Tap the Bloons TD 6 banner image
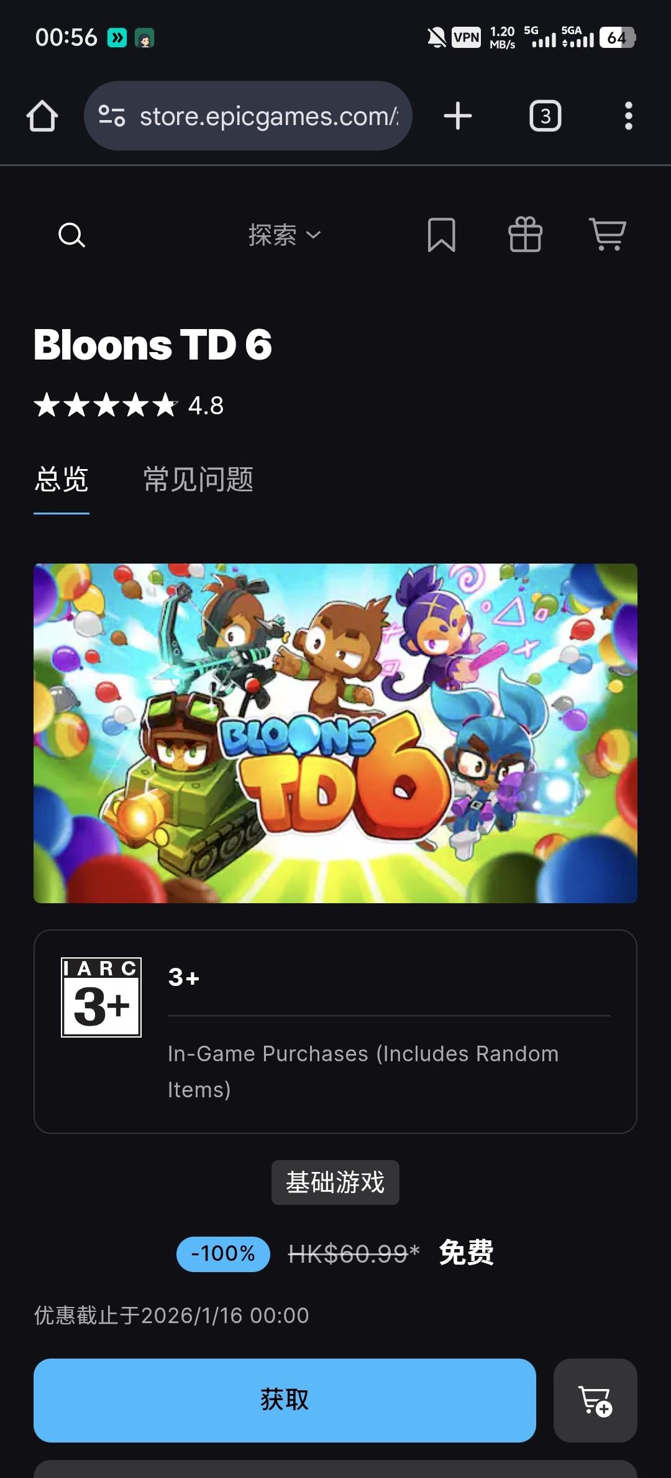671x1478 pixels. pyautogui.click(x=335, y=733)
